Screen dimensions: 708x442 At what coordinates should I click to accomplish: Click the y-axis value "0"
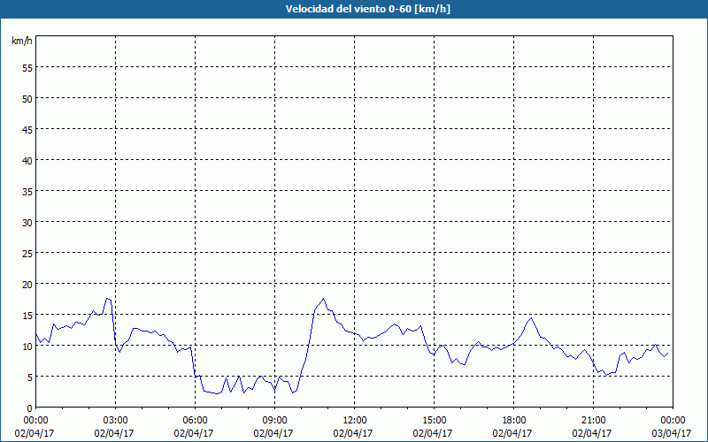pos(30,408)
